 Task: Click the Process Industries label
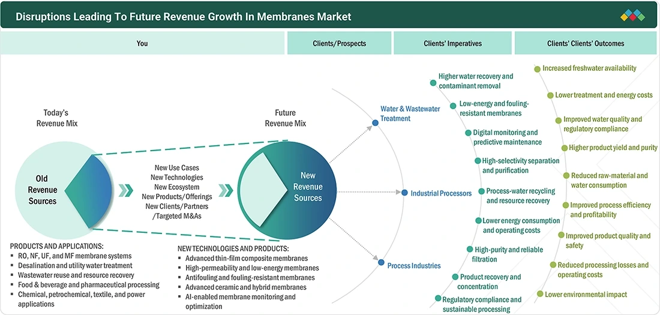(x=414, y=266)
